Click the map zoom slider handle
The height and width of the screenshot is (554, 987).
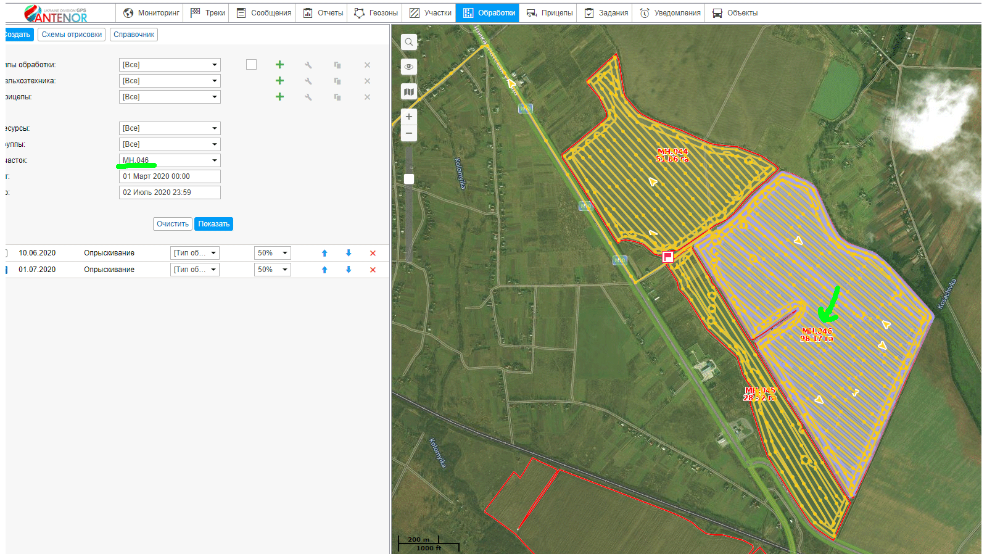(408, 179)
